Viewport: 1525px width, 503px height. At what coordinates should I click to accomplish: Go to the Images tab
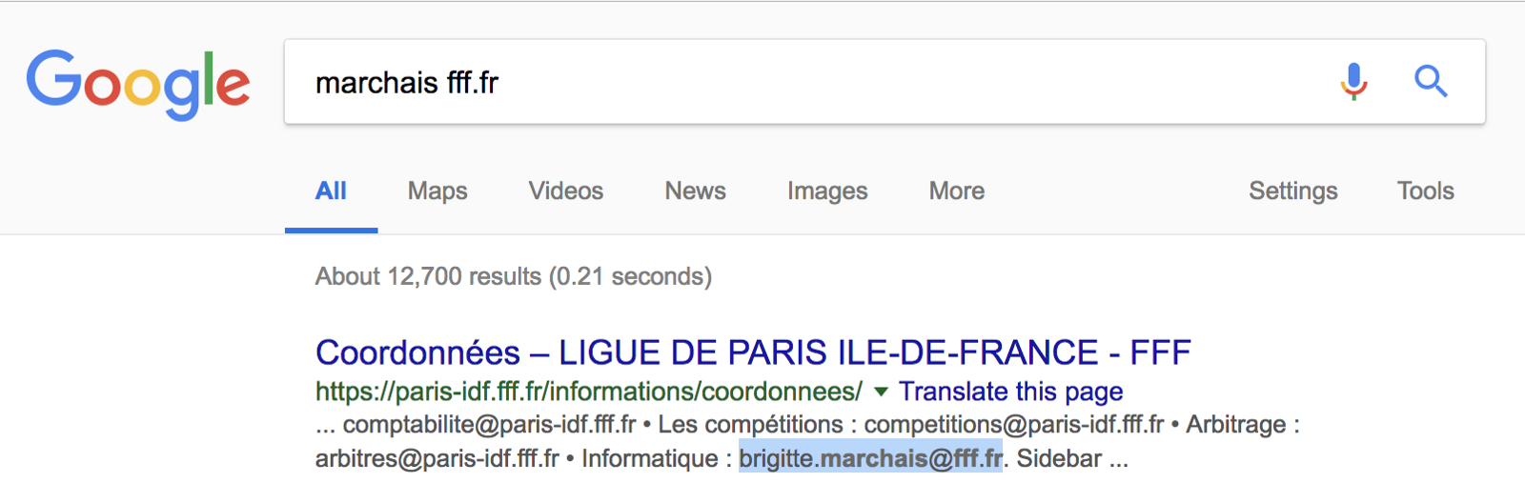coord(827,191)
